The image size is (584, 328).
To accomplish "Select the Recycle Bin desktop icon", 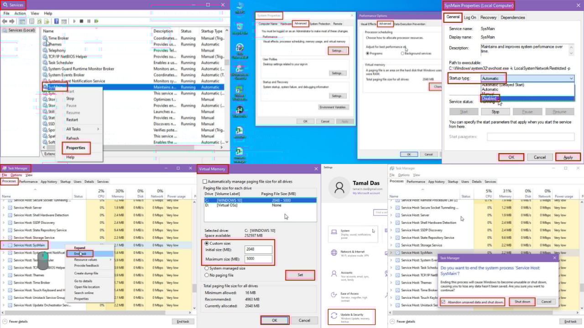I will 240,28.
